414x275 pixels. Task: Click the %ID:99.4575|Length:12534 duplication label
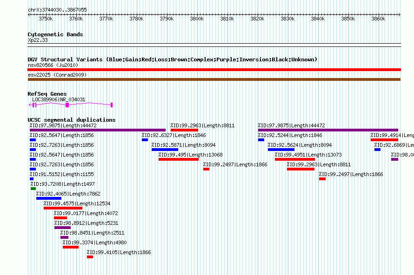77,203
